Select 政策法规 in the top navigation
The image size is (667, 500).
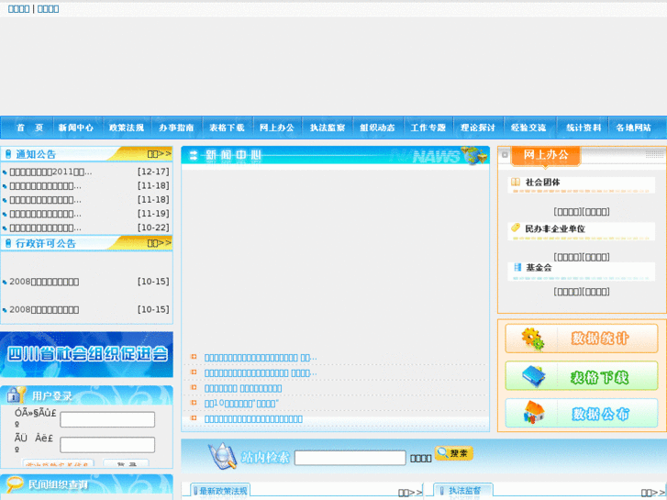(127, 128)
